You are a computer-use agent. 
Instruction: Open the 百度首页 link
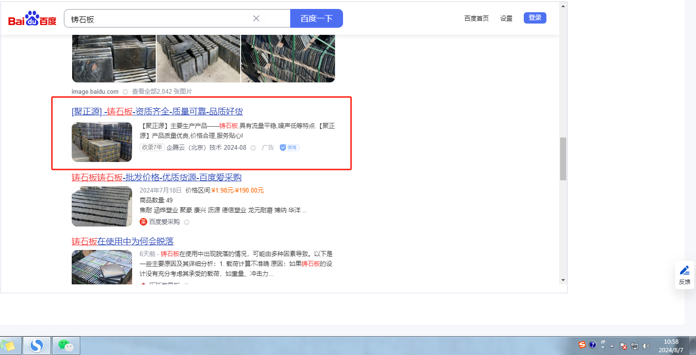point(477,18)
